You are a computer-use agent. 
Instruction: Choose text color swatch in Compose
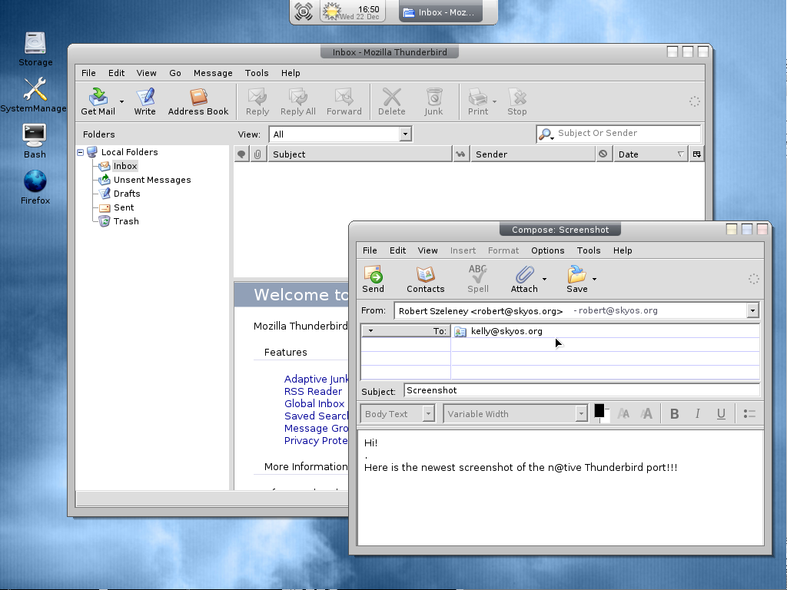click(599, 412)
